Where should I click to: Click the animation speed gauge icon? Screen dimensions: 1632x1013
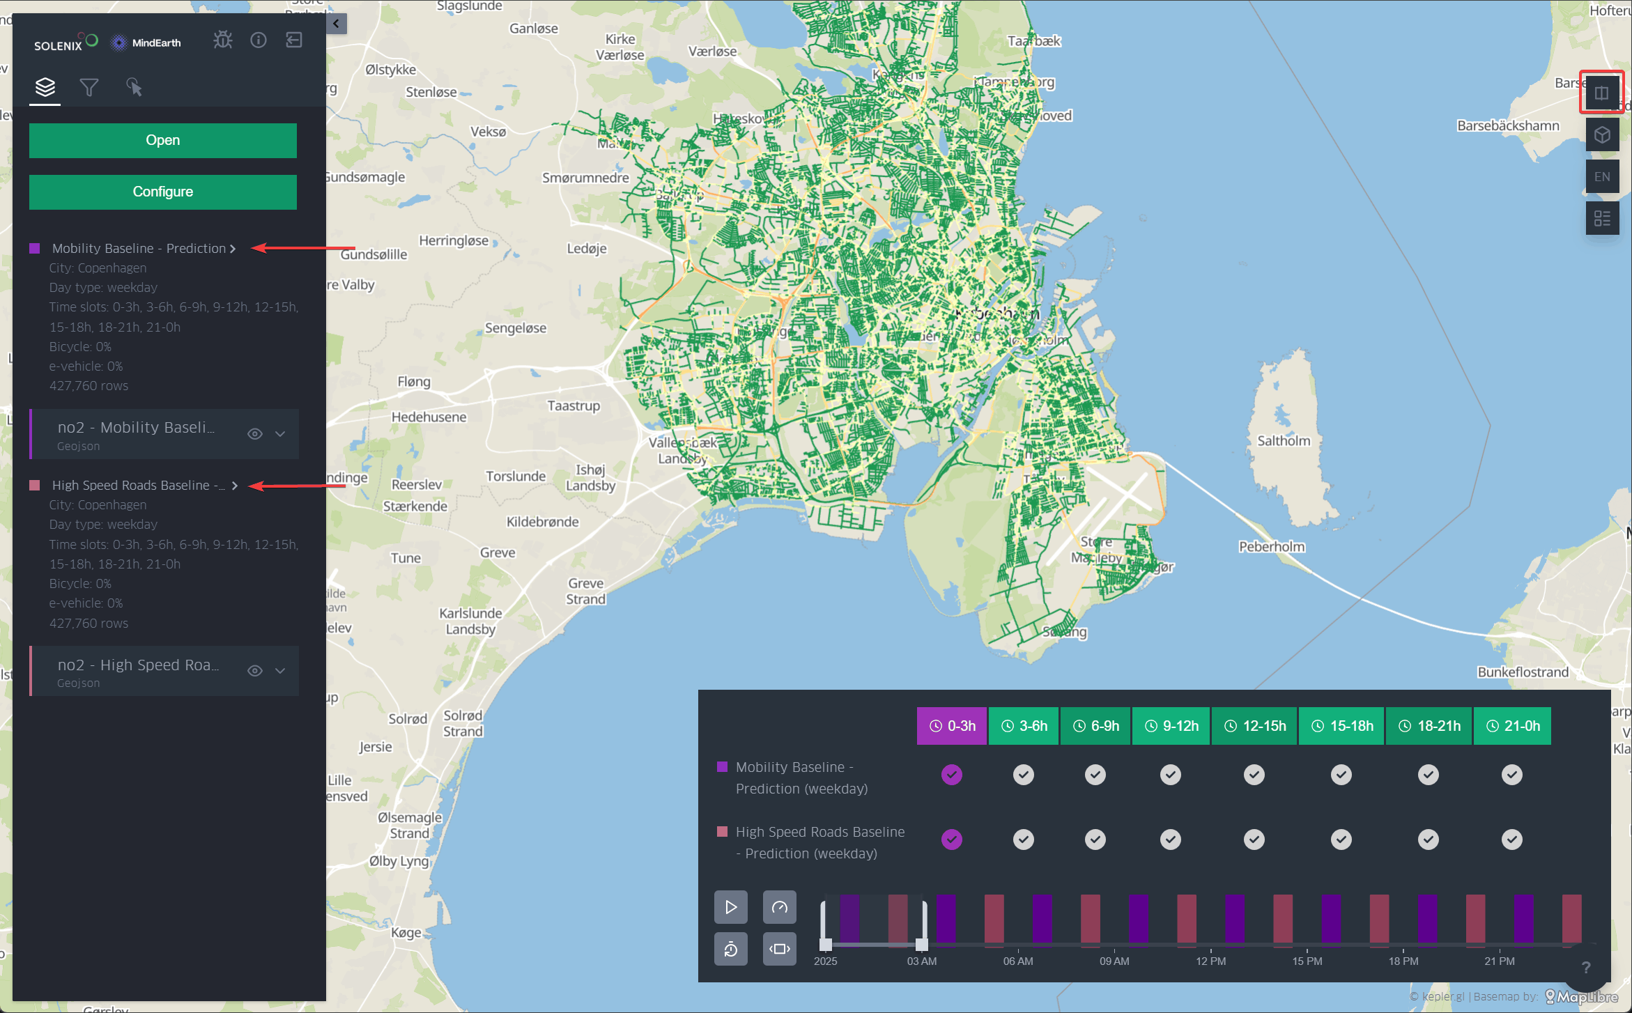(779, 907)
